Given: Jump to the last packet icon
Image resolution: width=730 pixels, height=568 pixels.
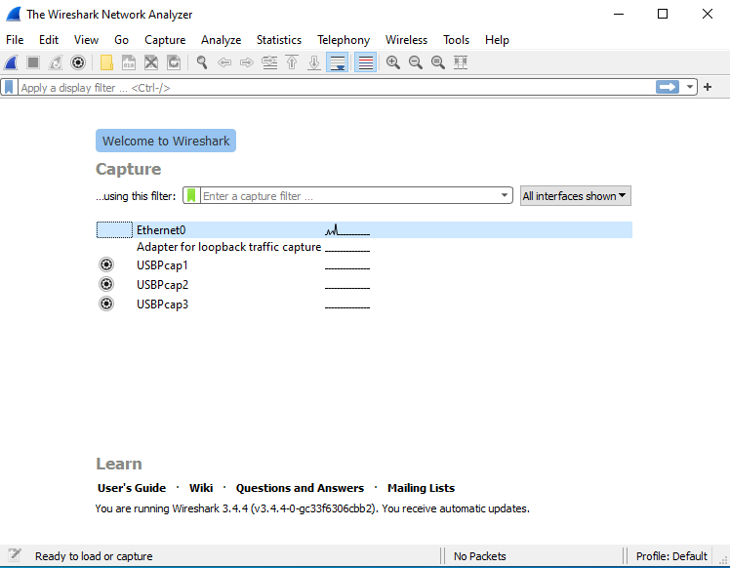Looking at the screenshot, I should pos(314,62).
